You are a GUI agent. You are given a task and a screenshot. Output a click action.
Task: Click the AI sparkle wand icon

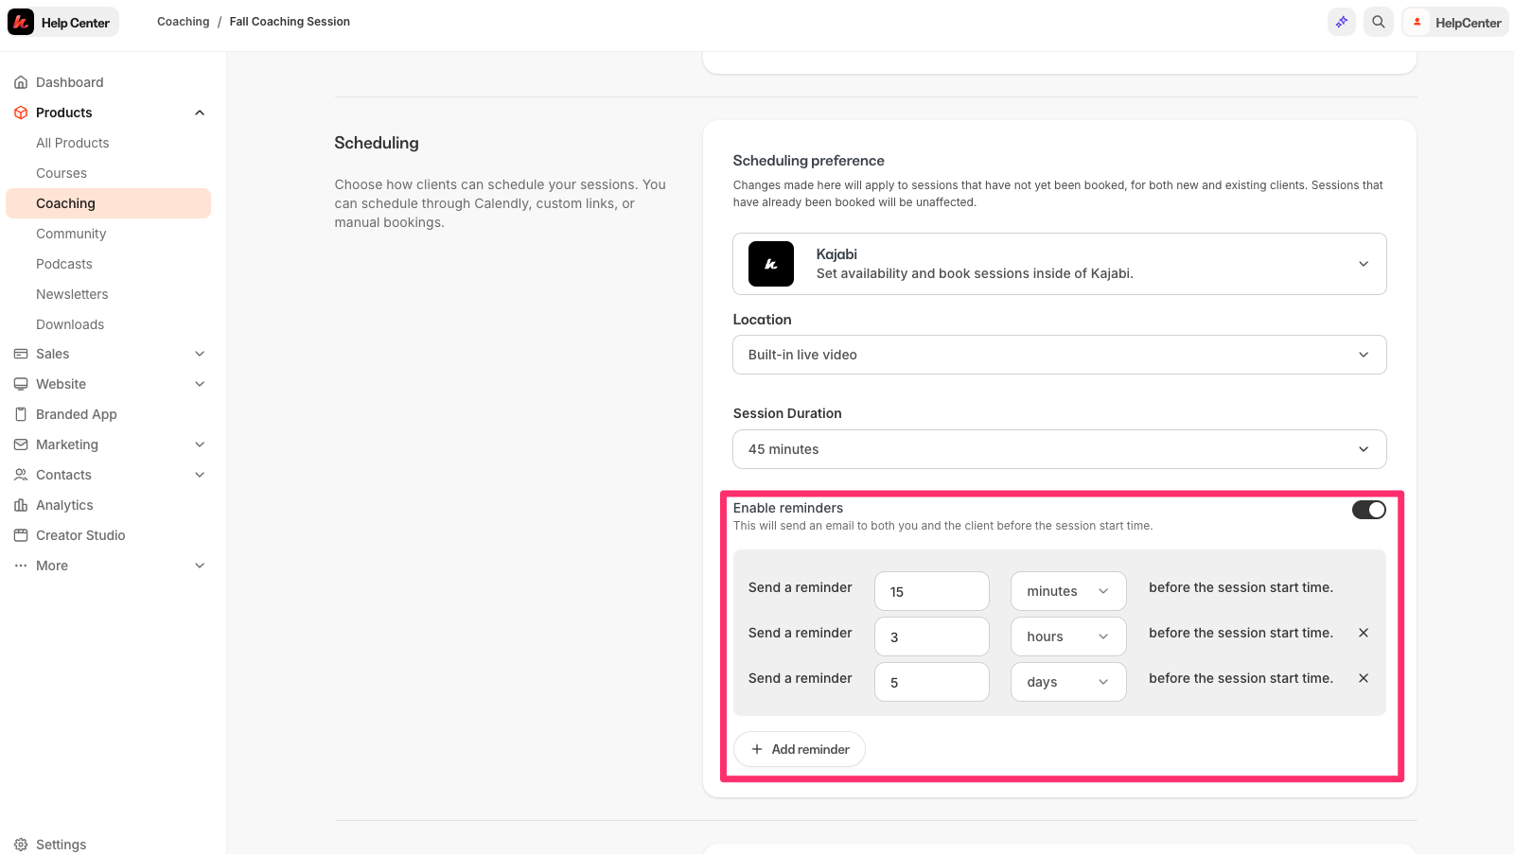tap(1342, 22)
